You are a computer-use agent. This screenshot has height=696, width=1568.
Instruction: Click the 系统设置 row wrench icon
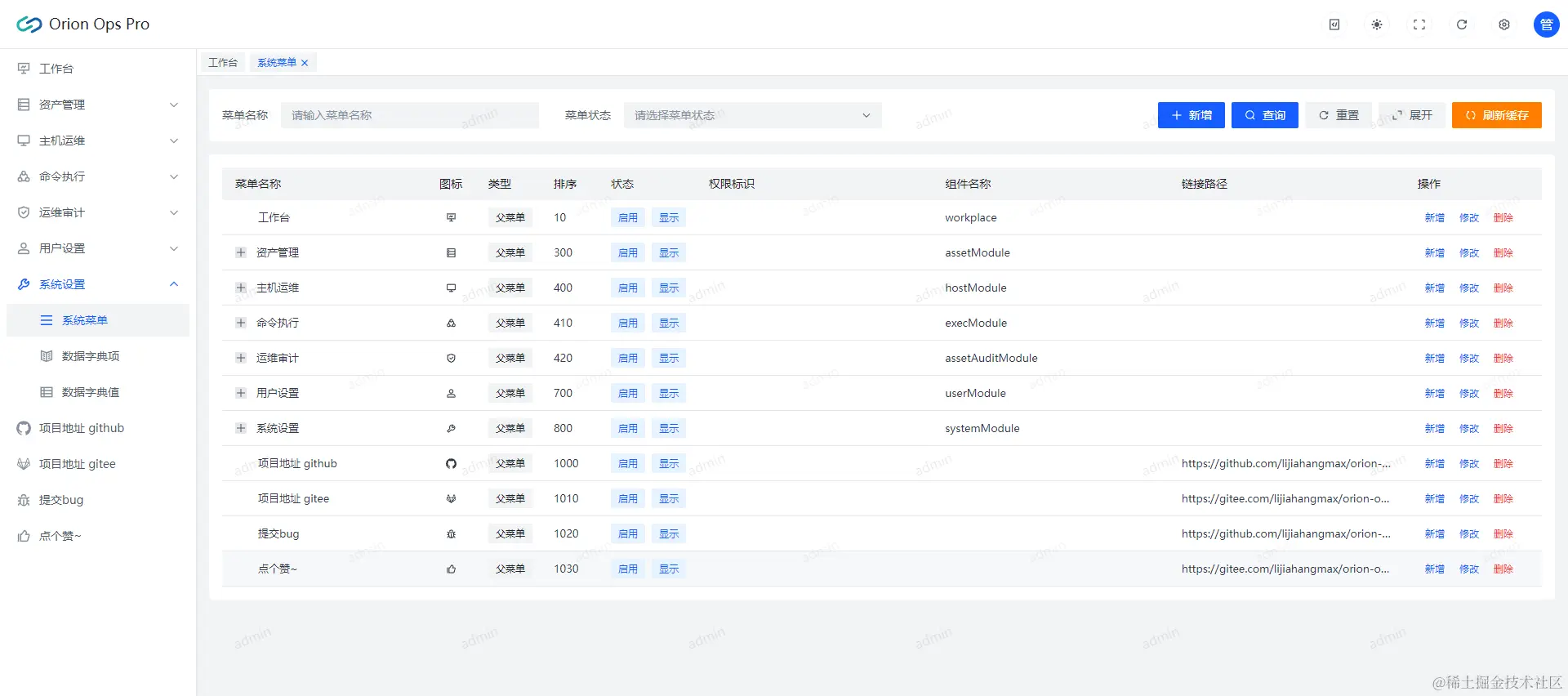click(451, 428)
